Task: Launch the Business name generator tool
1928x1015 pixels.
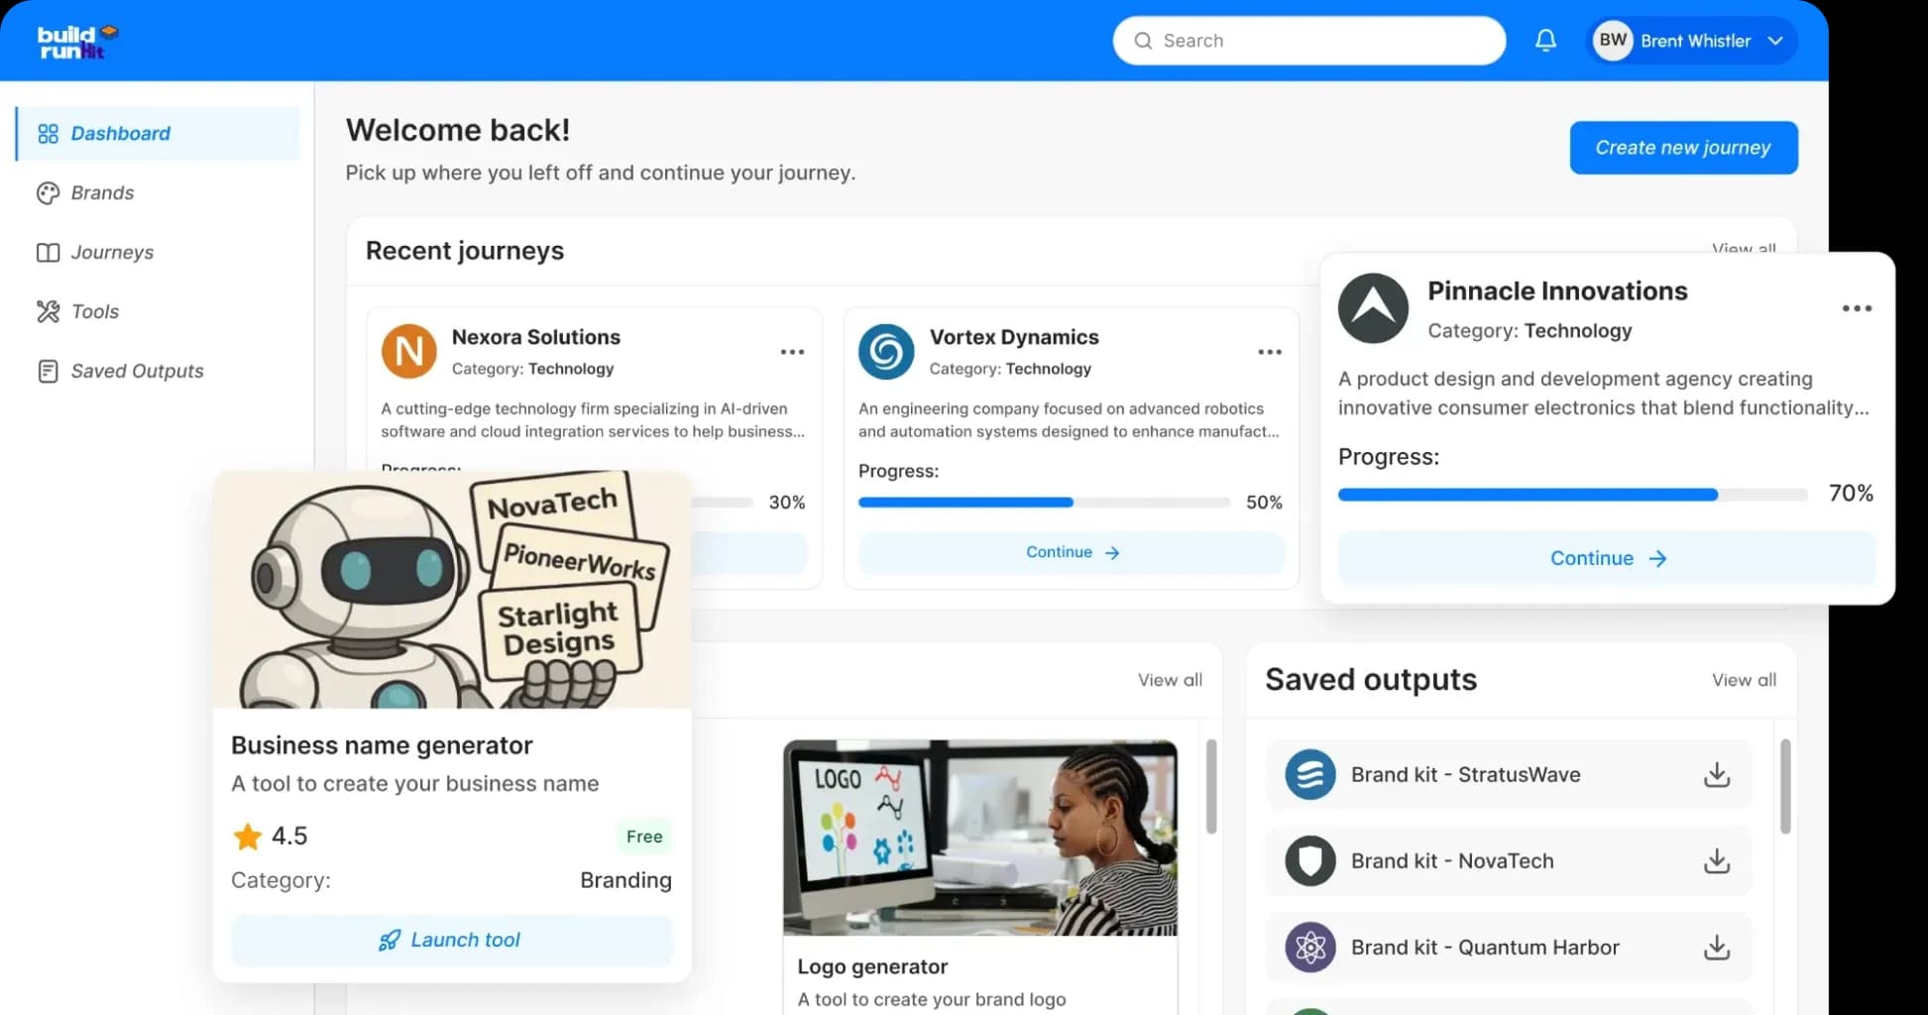Action: coord(451,940)
